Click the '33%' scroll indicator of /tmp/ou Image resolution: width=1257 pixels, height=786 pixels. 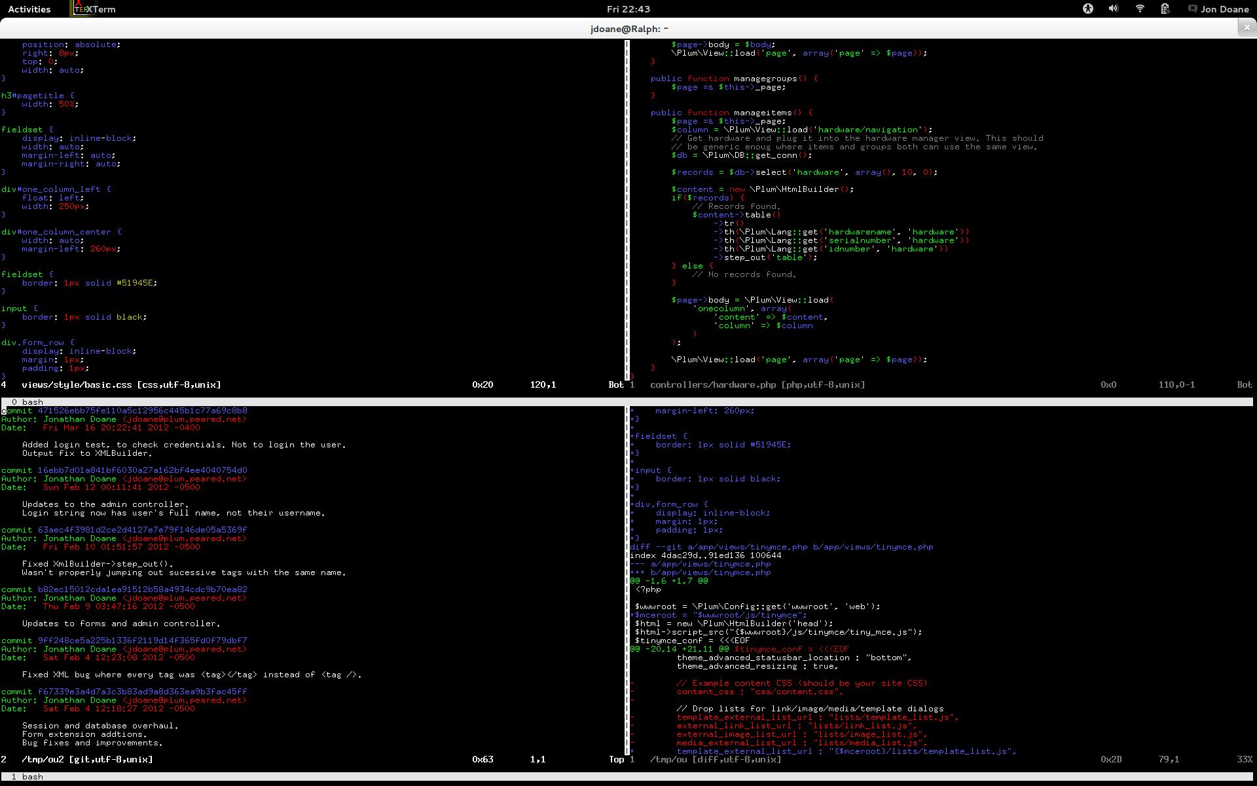[1245, 760]
